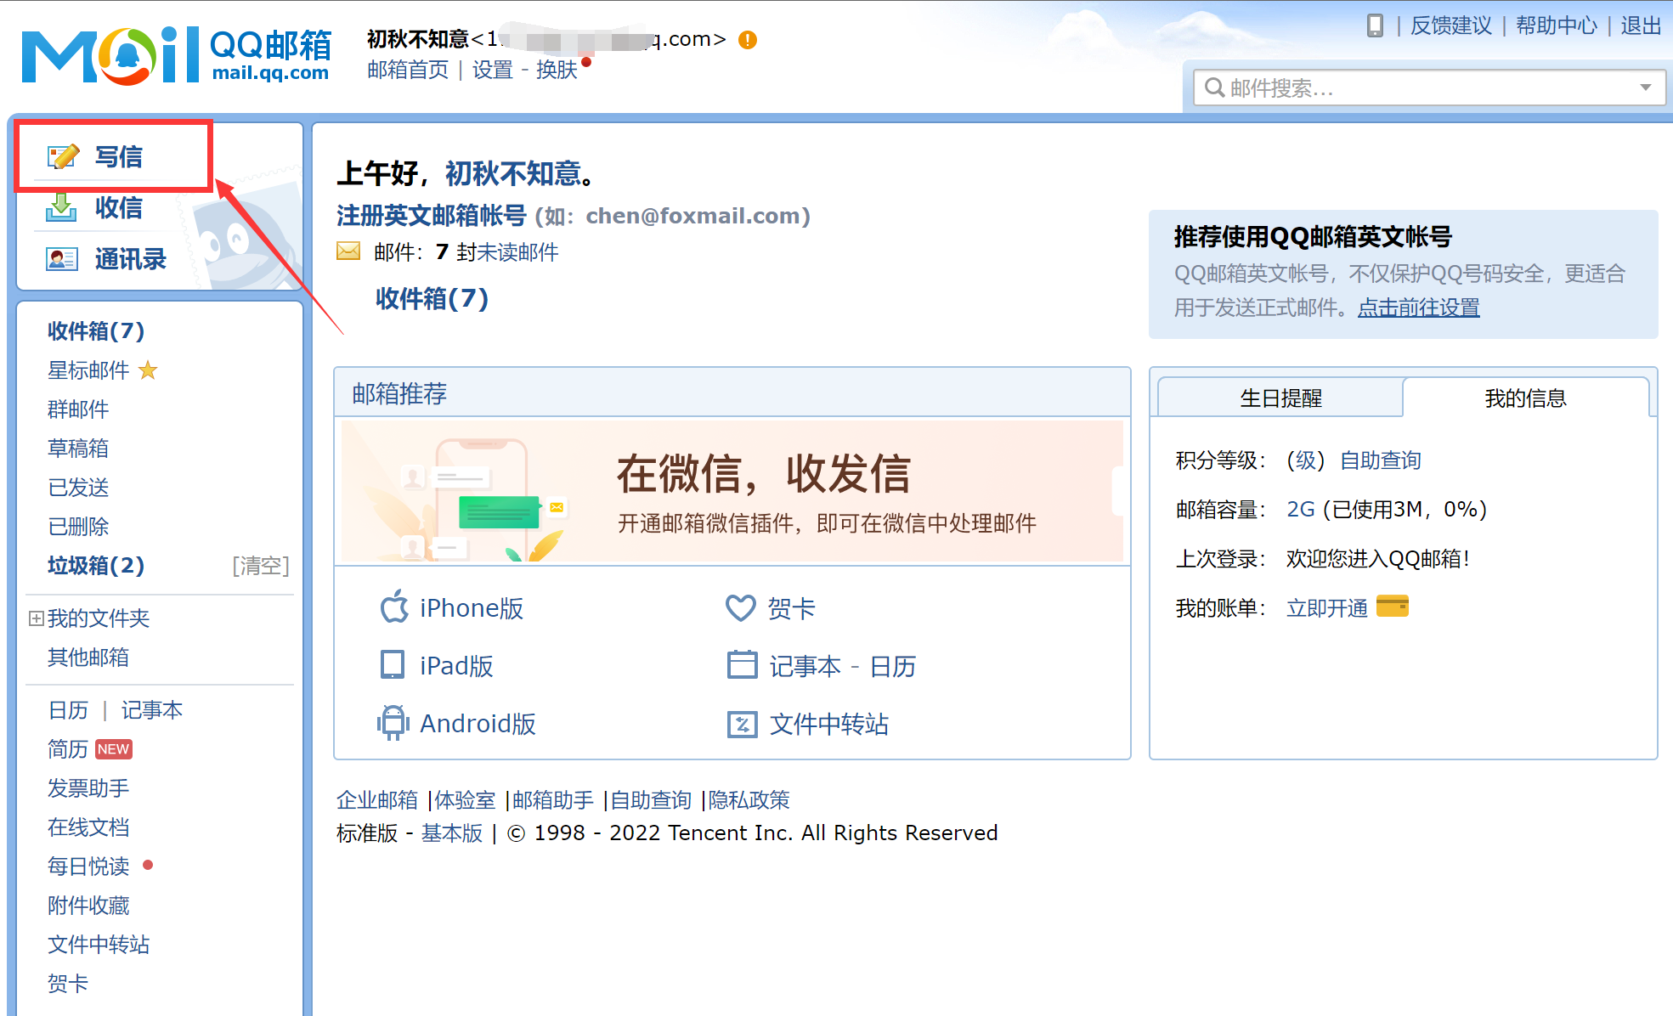Click the 自助查询 footer link
This screenshot has width=1673, height=1016.
[651, 800]
